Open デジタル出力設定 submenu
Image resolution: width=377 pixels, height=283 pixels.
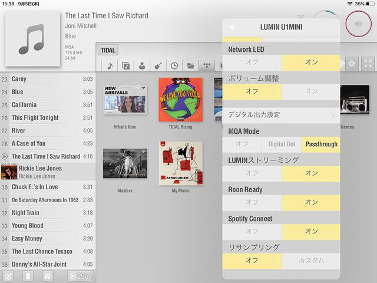pos(281,115)
